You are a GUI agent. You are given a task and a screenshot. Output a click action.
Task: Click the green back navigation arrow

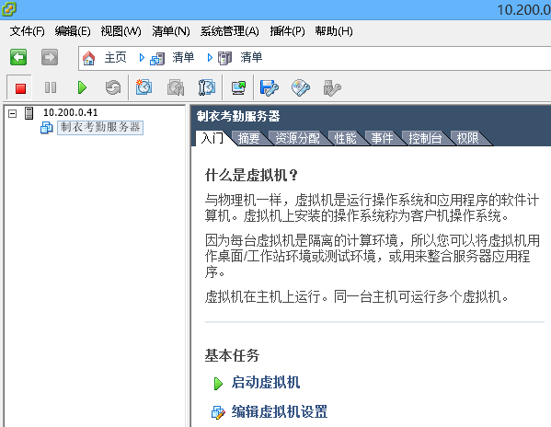point(18,57)
